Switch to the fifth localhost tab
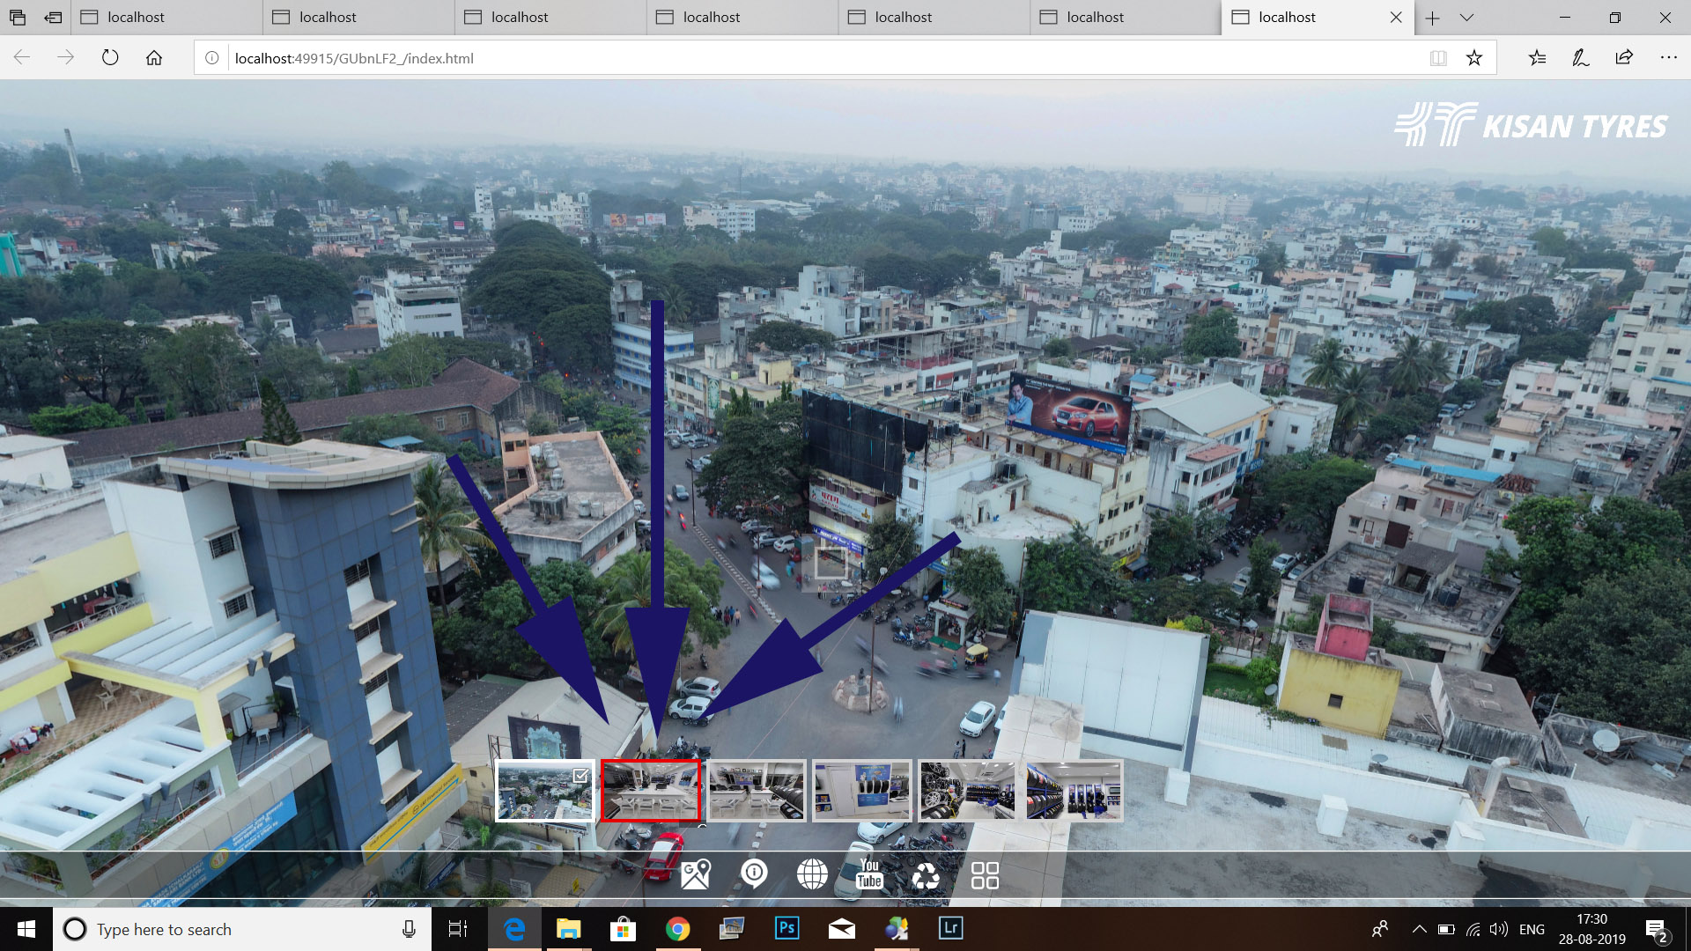This screenshot has width=1691, height=951. 934,18
